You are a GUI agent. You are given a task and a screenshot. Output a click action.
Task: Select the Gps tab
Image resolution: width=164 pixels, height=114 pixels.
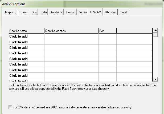tap(34, 12)
